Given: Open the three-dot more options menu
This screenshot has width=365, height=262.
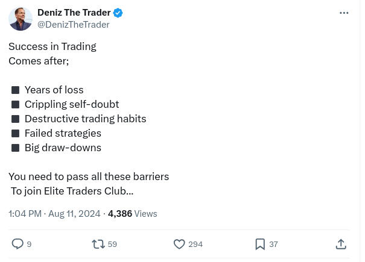Looking at the screenshot, I should click(344, 13).
